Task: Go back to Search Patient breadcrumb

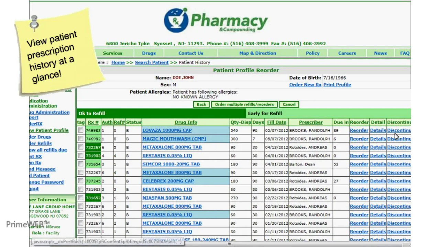Action: [x=152, y=62]
